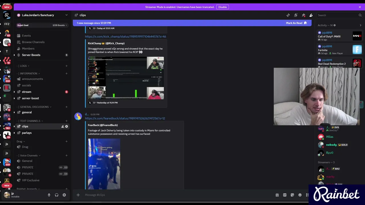Click the attach file plus button
365x205 pixels.
pyautogui.click(x=78, y=195)
